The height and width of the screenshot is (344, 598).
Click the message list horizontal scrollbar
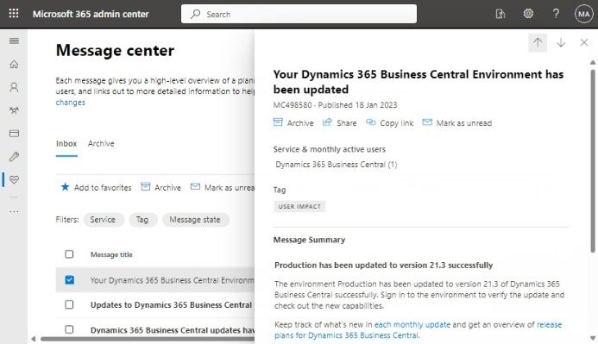click(x=148, y=339)
